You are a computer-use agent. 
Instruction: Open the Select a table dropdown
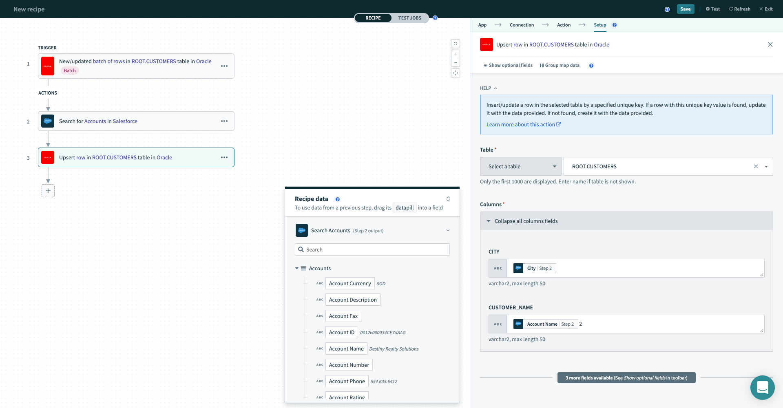[x=521, y=166]
